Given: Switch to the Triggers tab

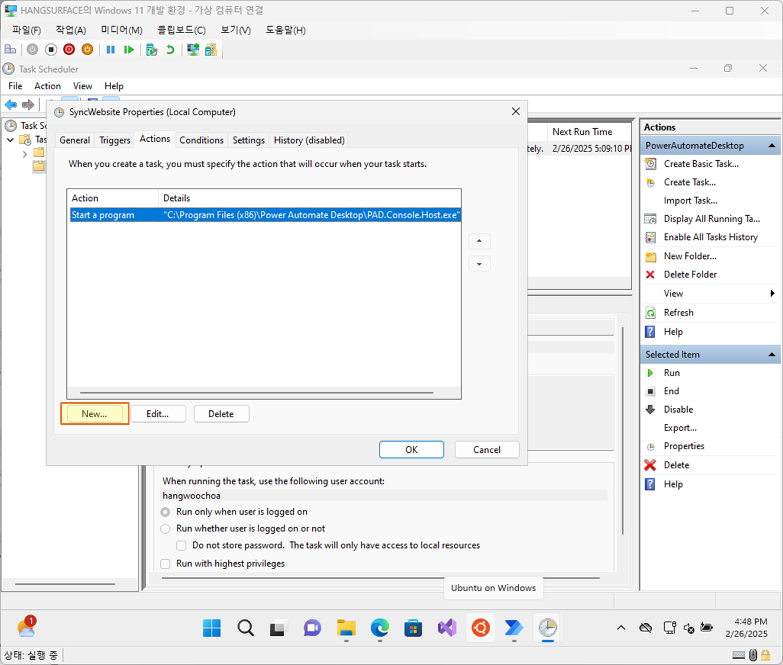Looking at the screenshot, I should [x=115, y=140].
